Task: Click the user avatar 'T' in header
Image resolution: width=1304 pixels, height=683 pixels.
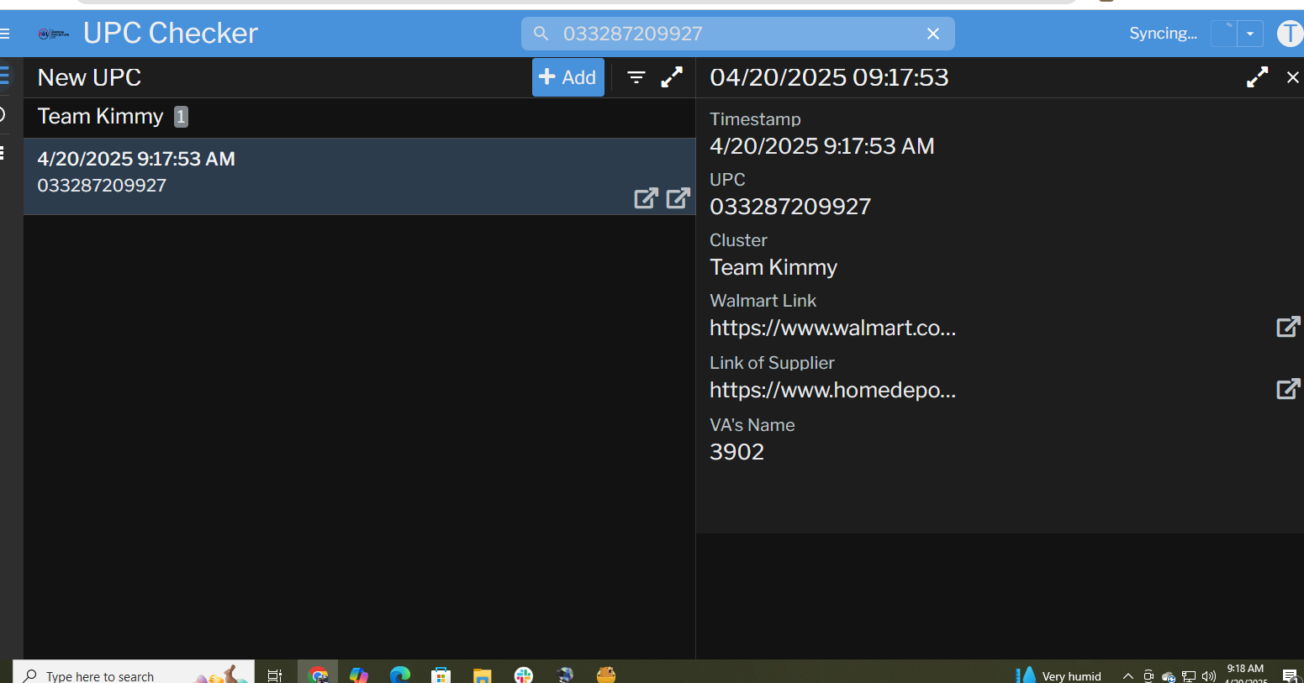Action: (x=1289, y=34)
